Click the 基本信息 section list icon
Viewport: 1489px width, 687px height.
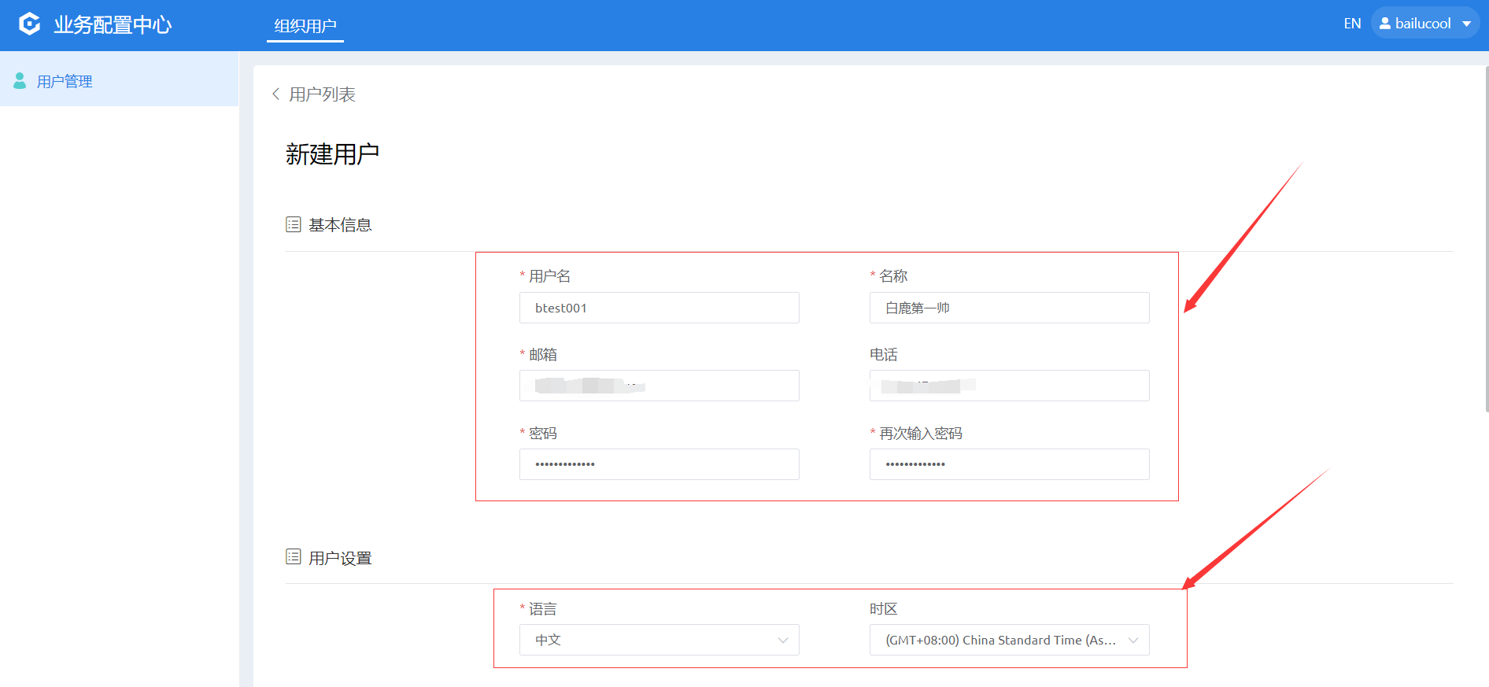tap(293, 224)
